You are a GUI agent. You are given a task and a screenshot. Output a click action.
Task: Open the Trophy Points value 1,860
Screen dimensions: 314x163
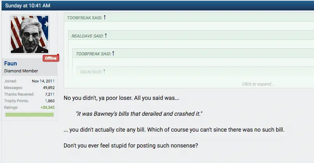[49, 101]
